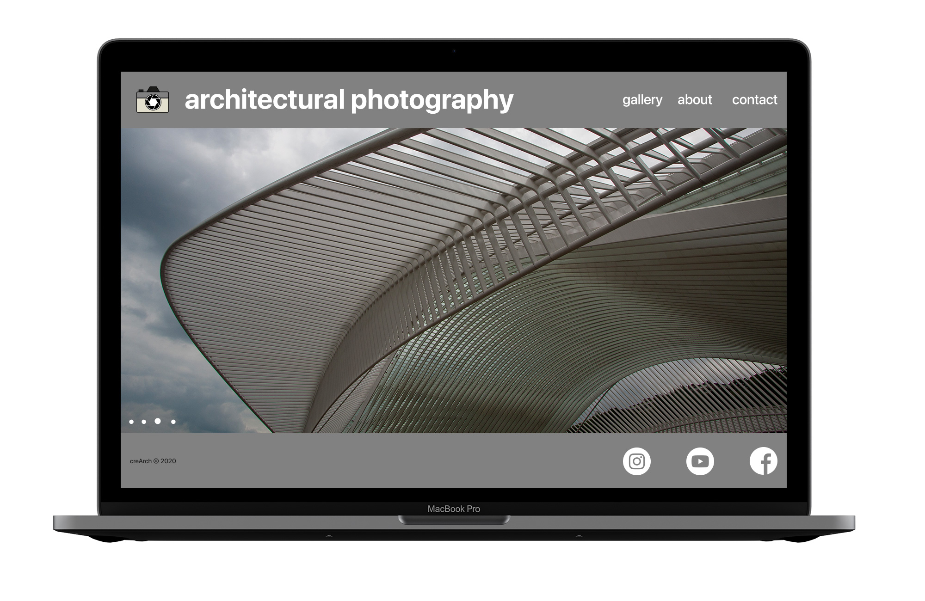Open Instagram social media link
The height and width of the screenshot is (601, 925).
pyautogui.click(x=636, y=461)
